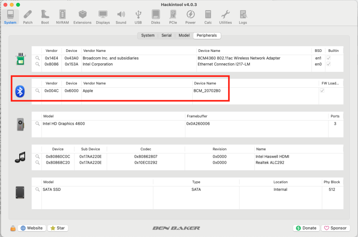Open the Utilities toolbar section
358x237 pixels.
pos(225,17)
